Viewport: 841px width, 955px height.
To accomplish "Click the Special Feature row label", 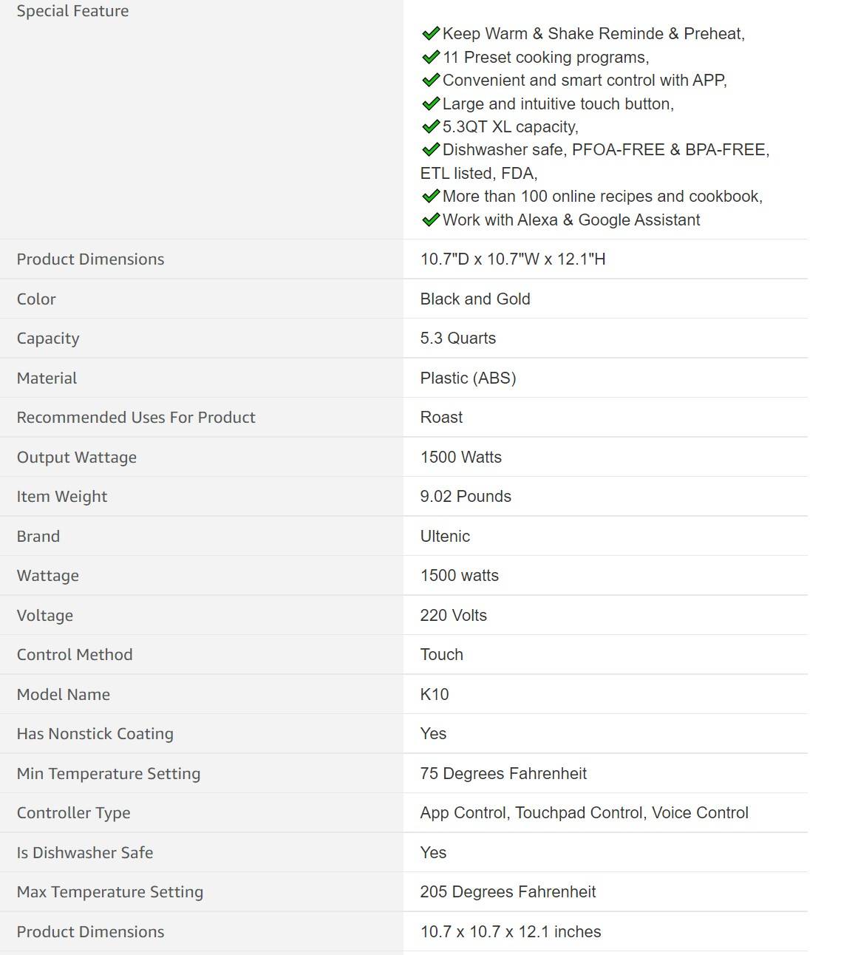I will 72,11.
